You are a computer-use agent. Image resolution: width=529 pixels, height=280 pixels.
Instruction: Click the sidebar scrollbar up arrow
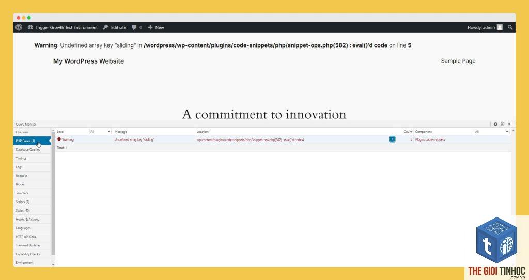pos(53,130)
